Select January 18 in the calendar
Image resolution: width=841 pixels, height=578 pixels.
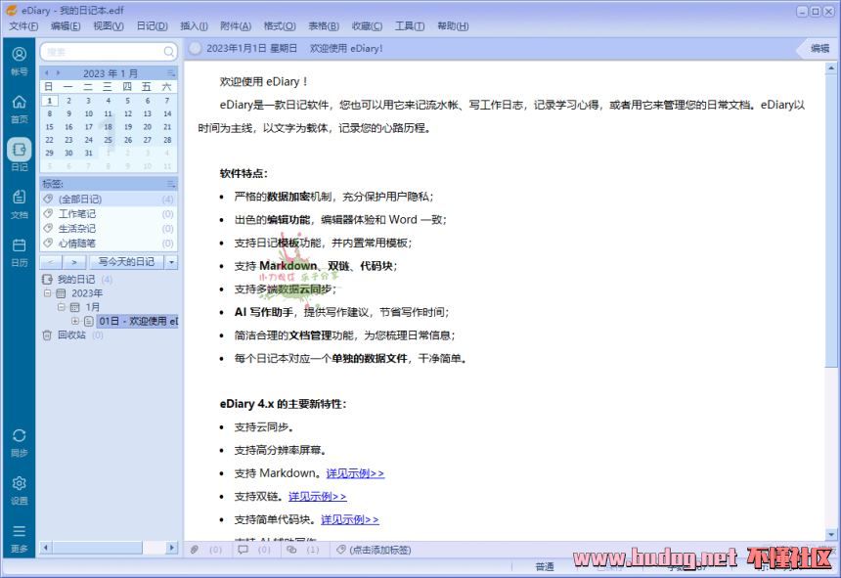click(109, 127)
